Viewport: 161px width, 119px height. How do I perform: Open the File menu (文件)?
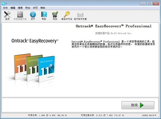pos(5,8)
